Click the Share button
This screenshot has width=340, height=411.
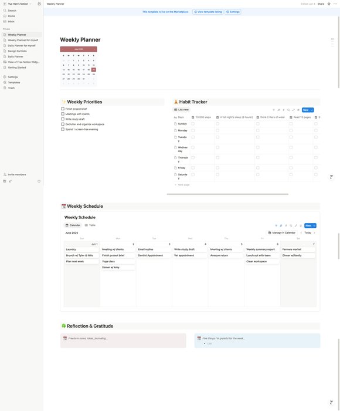pyautogui.click(x=321, y=4)
